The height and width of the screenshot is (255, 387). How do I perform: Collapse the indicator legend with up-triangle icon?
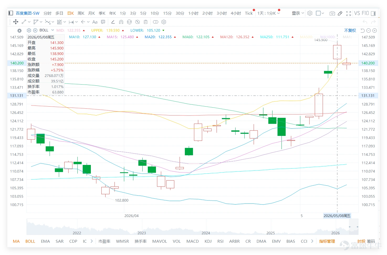(19, 31)
